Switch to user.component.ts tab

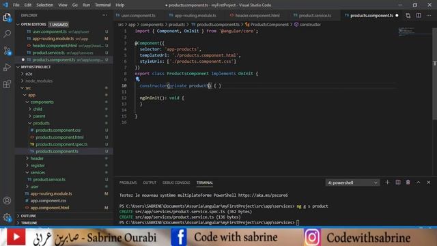[138, 16]
